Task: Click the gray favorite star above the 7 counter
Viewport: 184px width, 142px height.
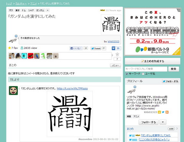Action: [x=117, y=54]
